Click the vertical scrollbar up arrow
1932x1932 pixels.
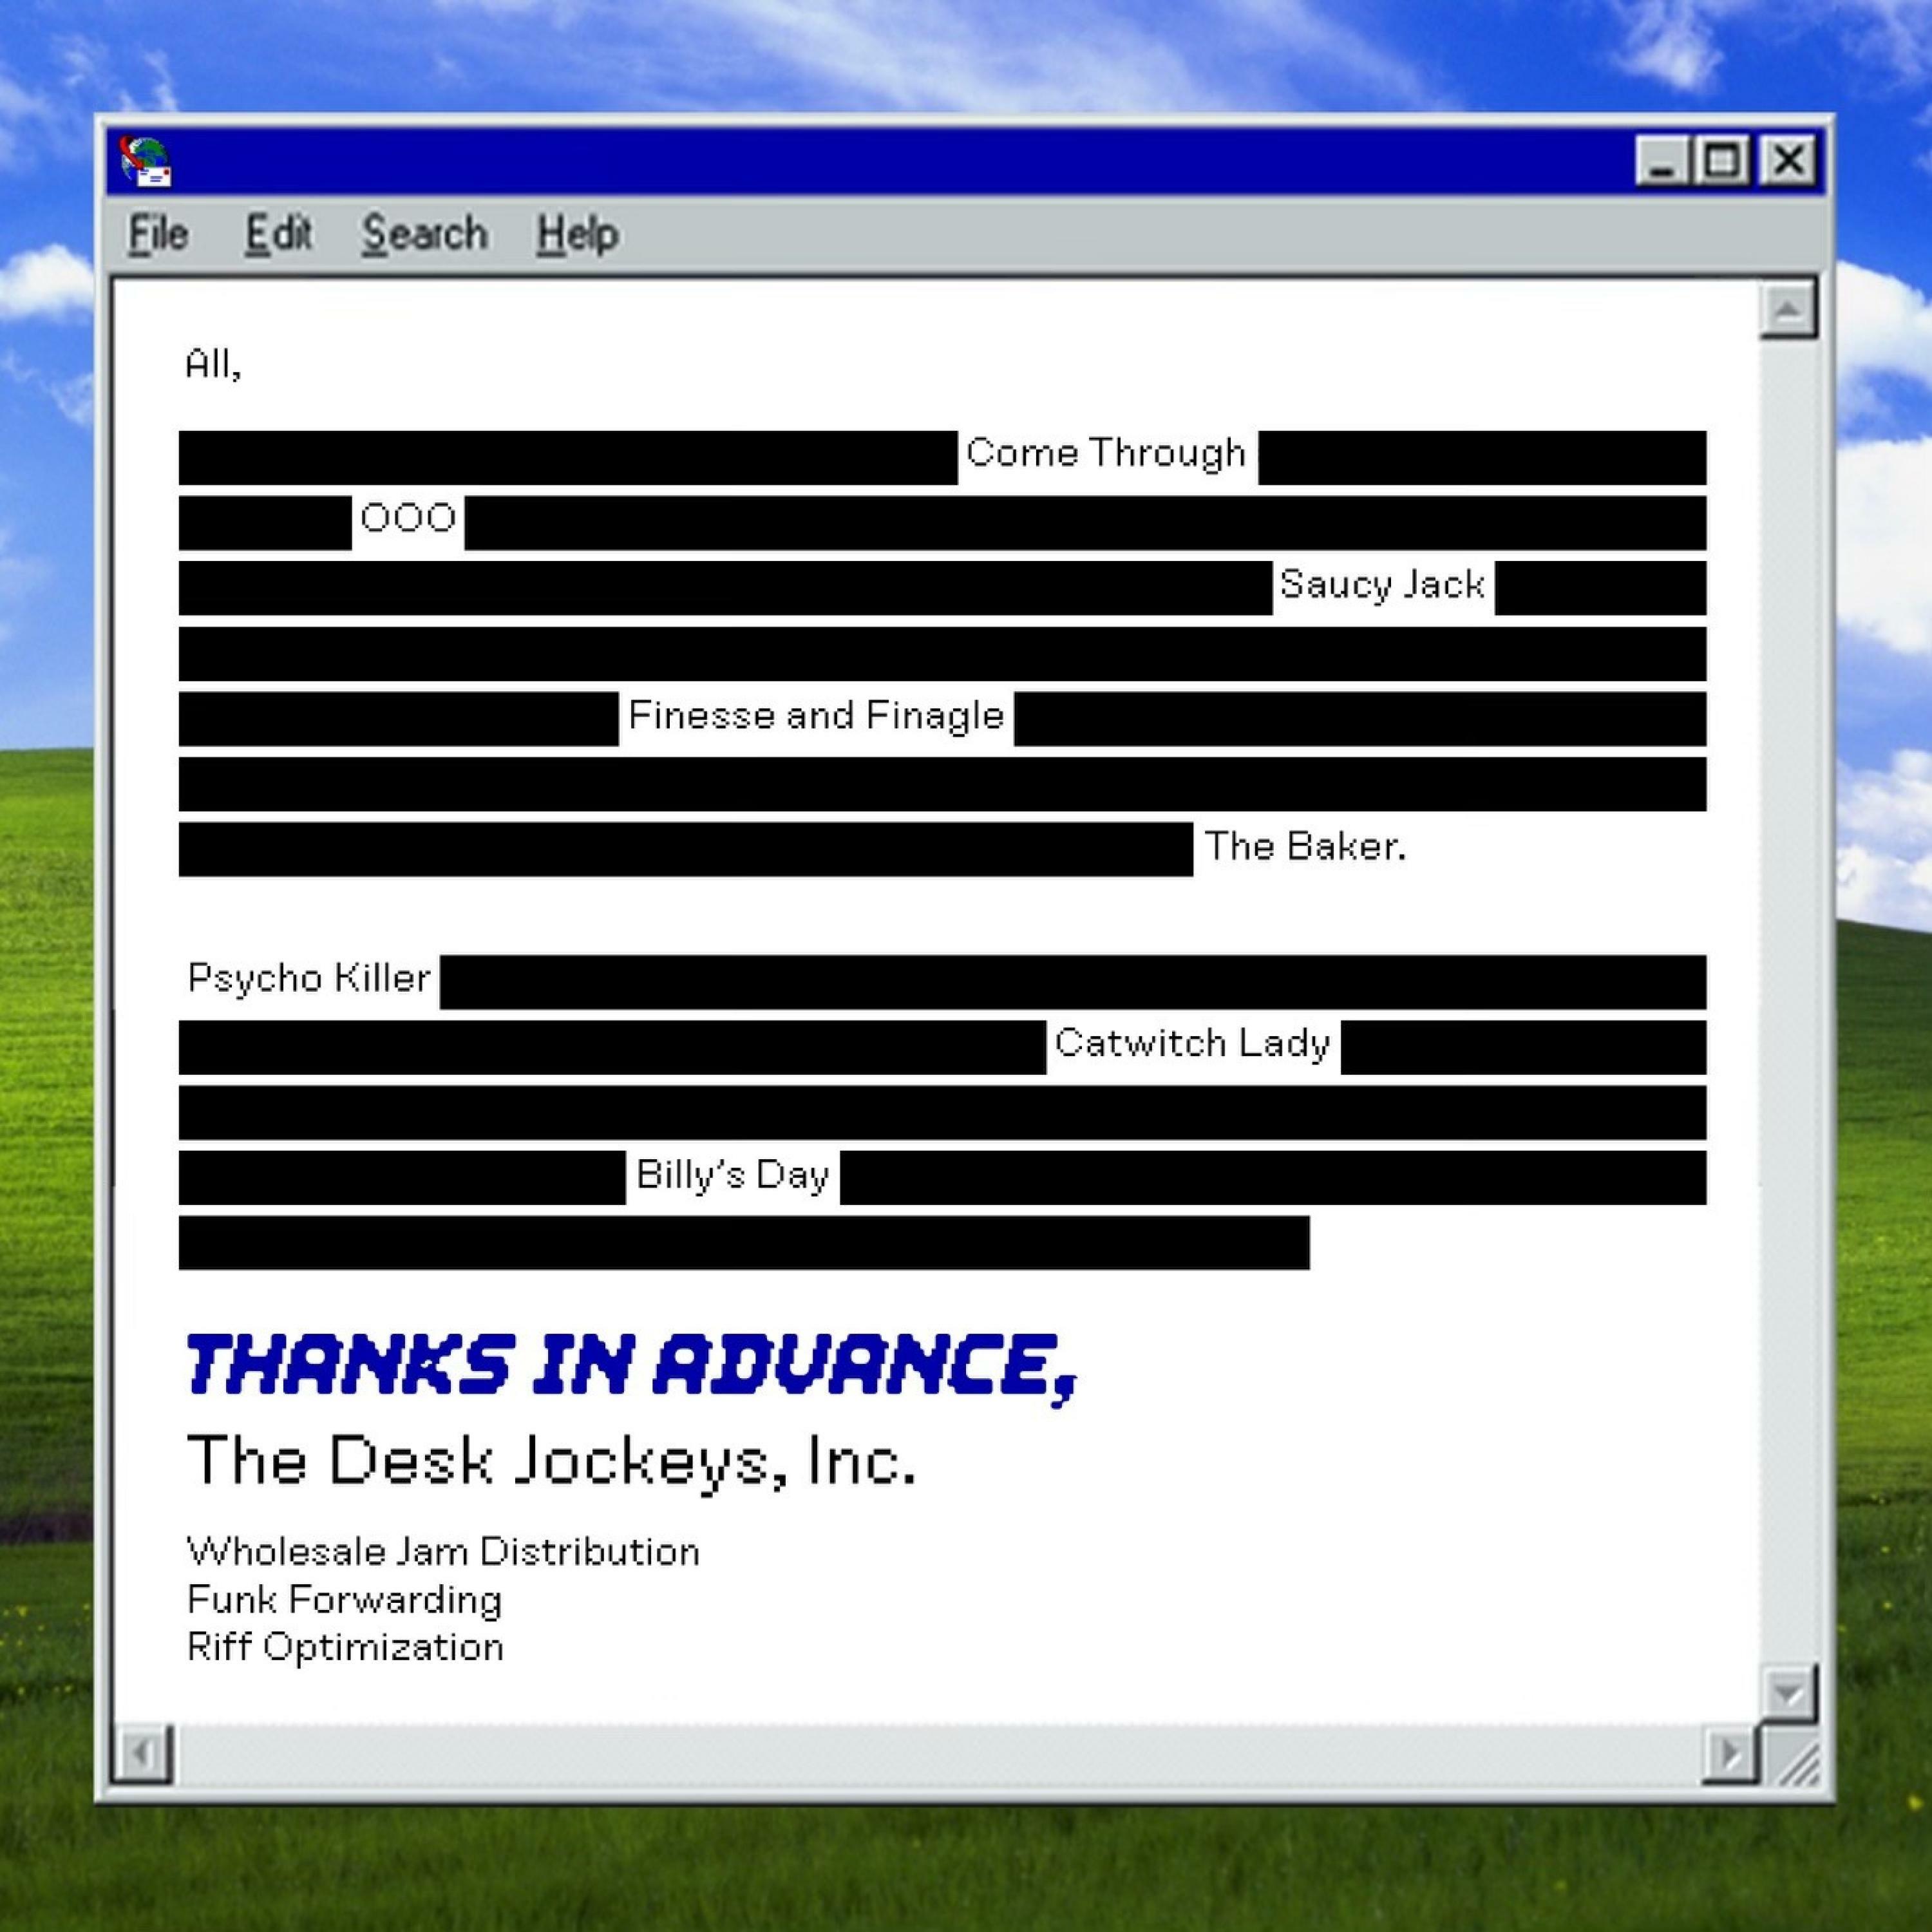1788,310
